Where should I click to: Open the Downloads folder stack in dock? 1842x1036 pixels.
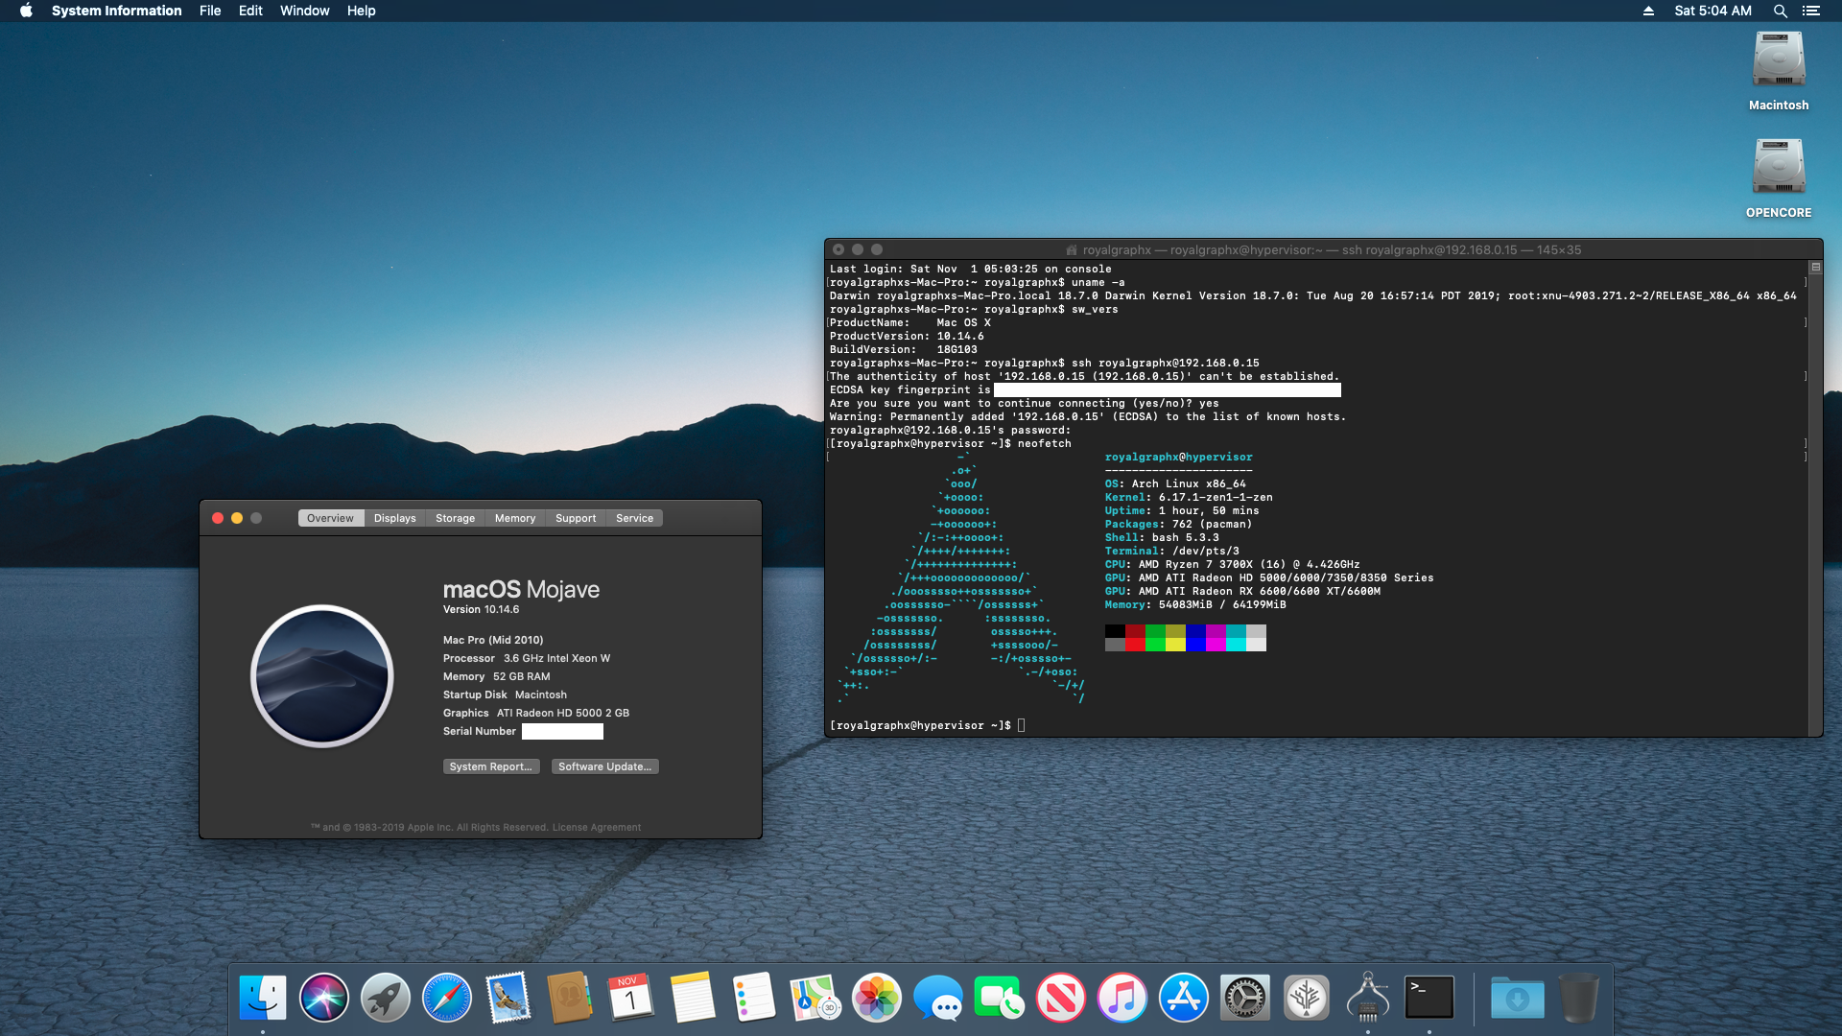tap(1517, 998)
